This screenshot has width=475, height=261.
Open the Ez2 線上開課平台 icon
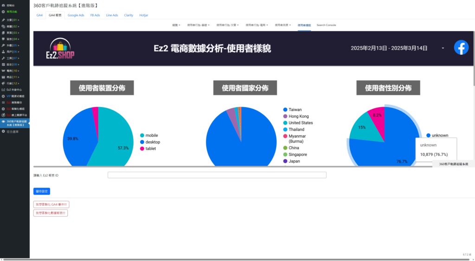[x=3, y=115]
